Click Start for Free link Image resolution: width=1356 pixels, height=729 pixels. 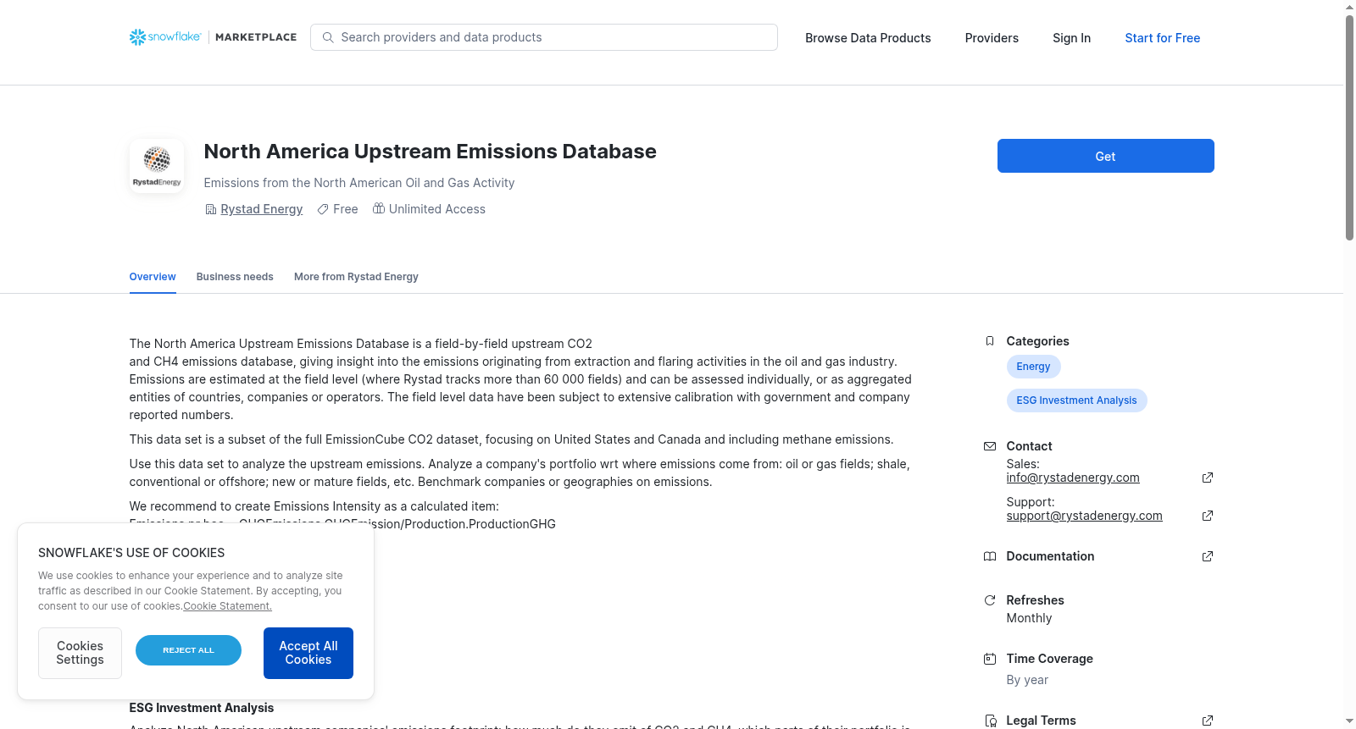click(1162, 38)
